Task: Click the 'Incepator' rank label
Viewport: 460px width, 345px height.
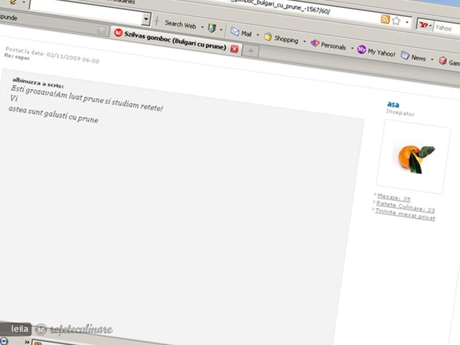Action: click(400, 113)
